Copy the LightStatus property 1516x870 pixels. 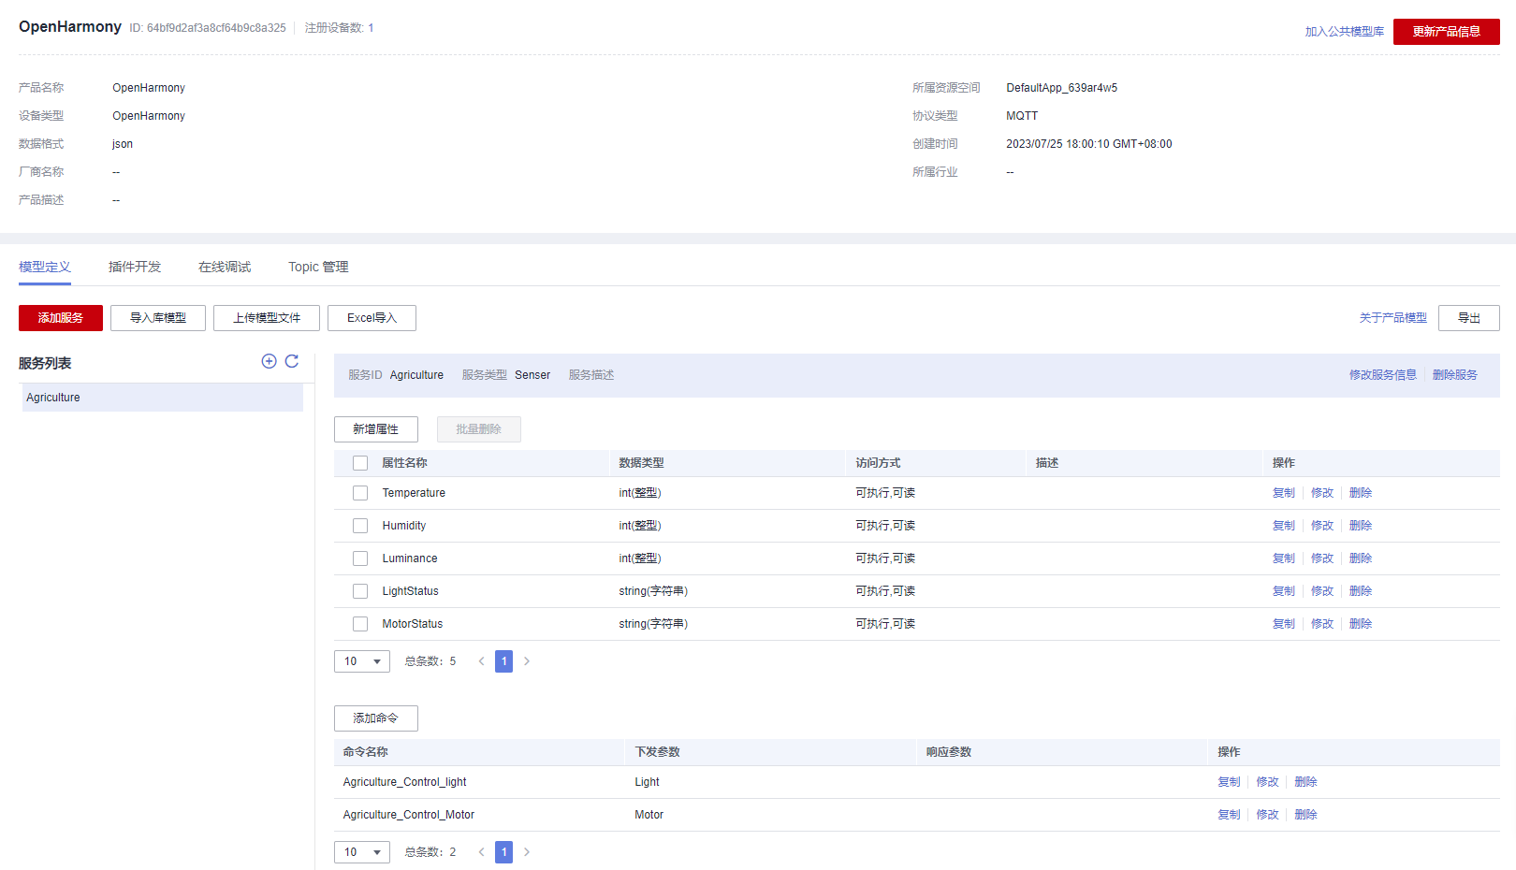[x=1284, y=591]
